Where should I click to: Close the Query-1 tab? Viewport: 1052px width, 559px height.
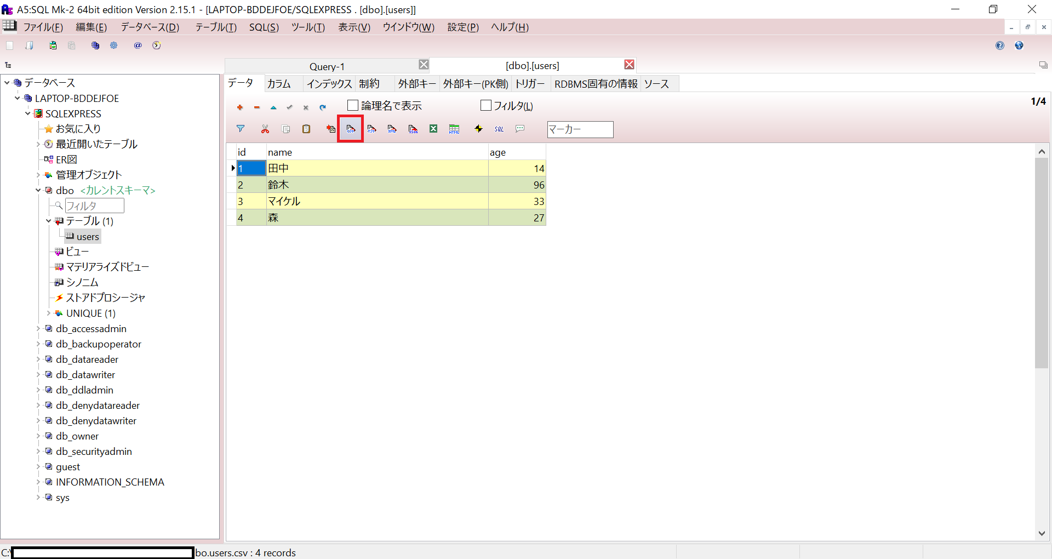(424, 65)
